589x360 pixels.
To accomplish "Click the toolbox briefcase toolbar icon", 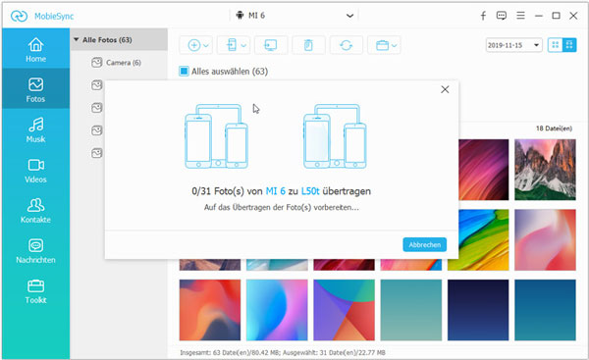I will pos(382,45).
